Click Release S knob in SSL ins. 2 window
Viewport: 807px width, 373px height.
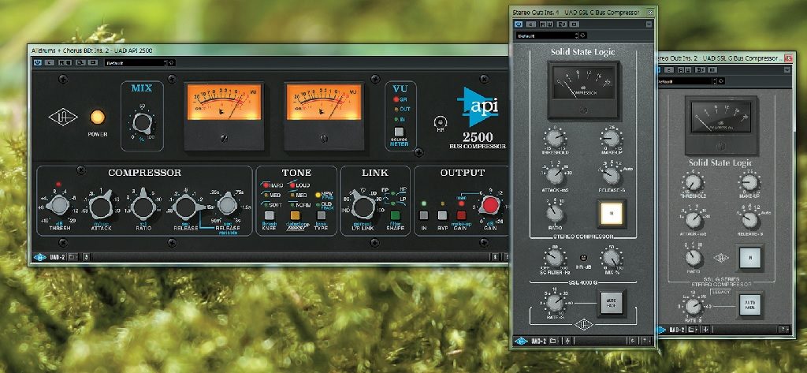[749, 220]
